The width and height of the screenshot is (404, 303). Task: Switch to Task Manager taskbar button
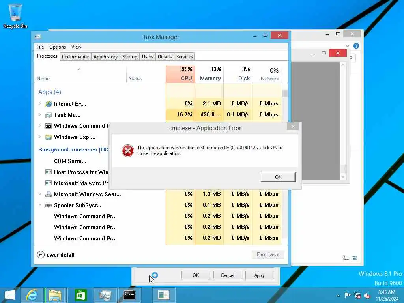coord(105,295)
